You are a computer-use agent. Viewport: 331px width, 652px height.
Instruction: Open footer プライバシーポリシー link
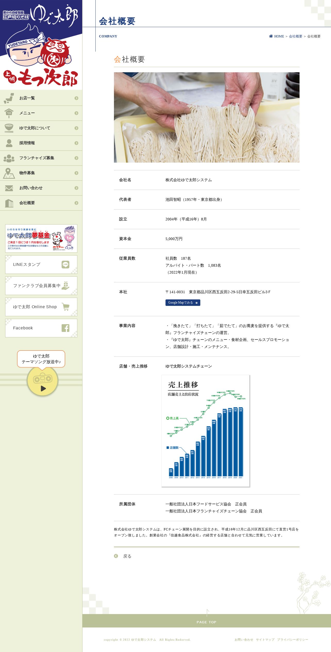pos(293,640)
